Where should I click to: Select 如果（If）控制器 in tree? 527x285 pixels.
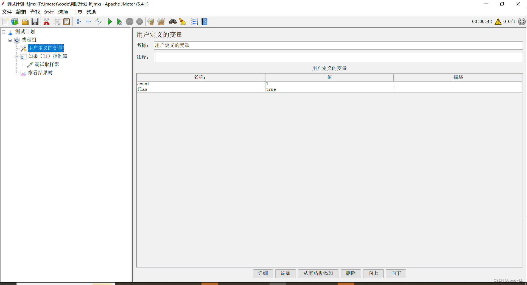pos(48,57)
